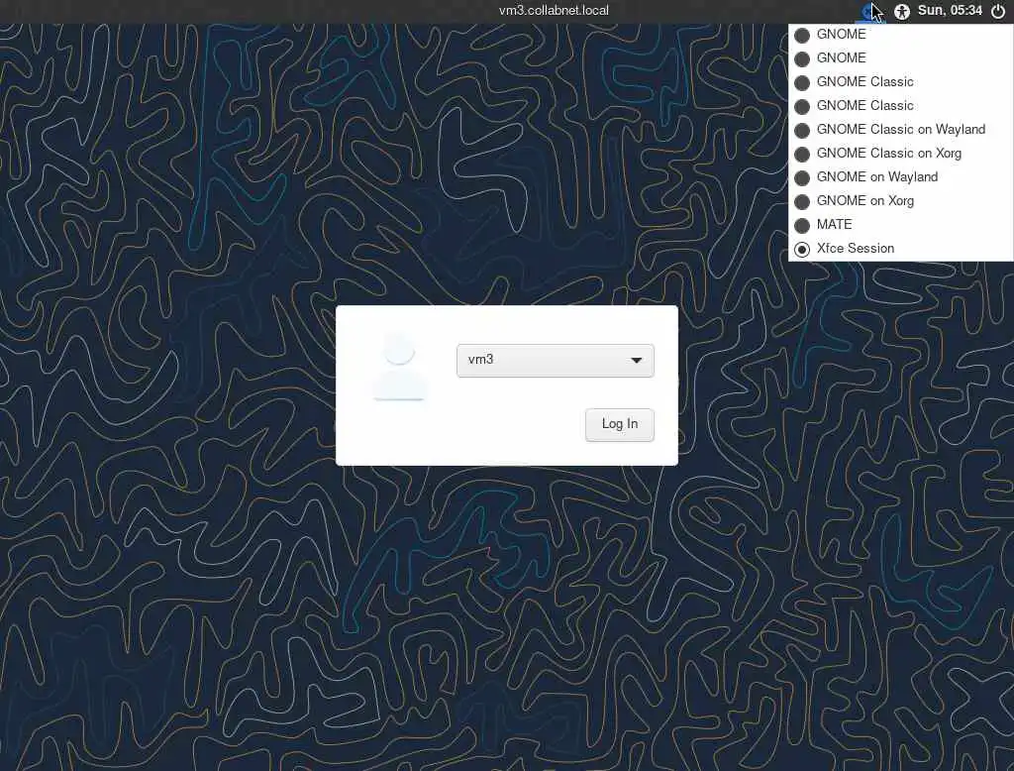Pick the GNOME on Xorg session
The width and height of the screenshot is (1014, 771).
tap(900, 201)
